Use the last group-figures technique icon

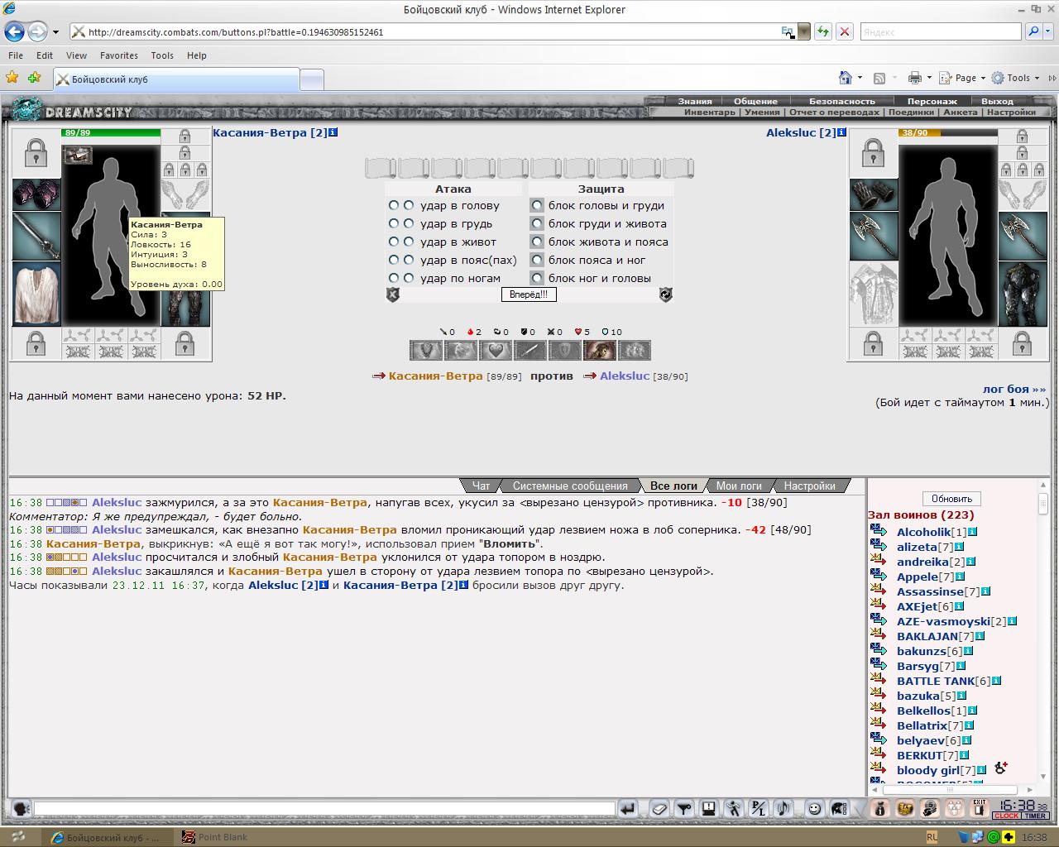click(x=635, y=351)
